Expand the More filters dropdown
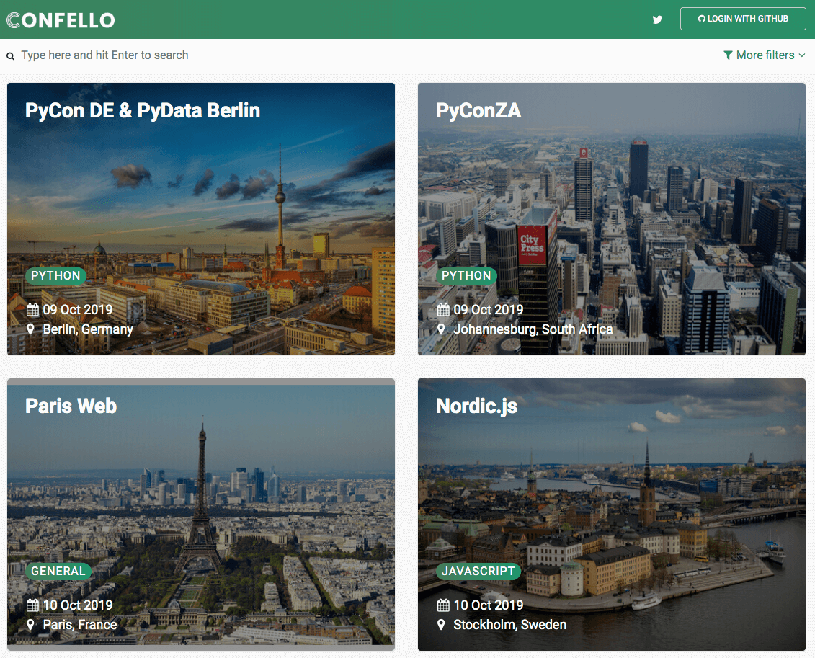 (x=765, y=55)
